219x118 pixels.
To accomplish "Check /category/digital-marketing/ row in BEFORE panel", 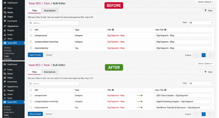I will coord(31,42).
